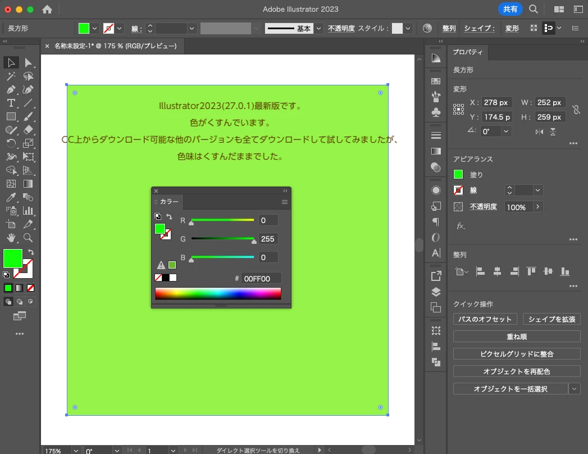Select the Magic Wand tool

coord(11,76)
